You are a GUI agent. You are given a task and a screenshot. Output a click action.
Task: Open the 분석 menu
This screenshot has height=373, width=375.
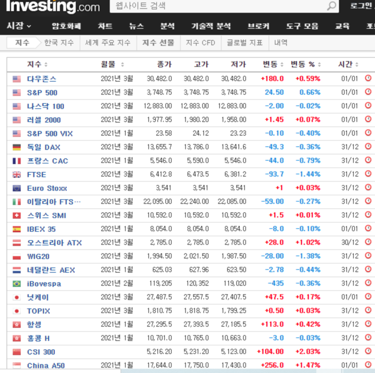pyautogui.click(x=167, y=26)
